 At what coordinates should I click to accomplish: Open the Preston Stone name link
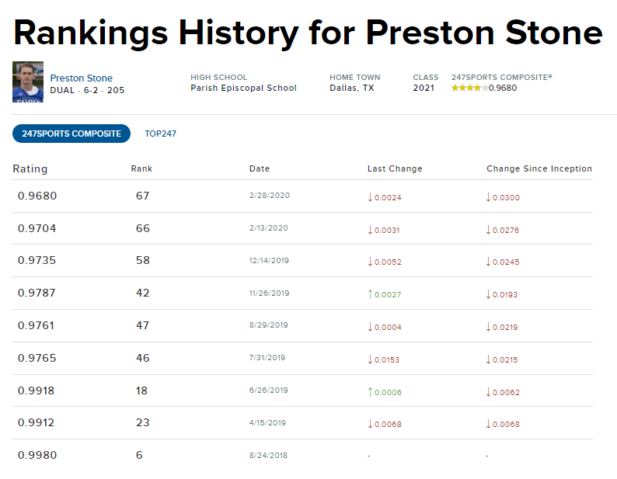tap(81, 78)
